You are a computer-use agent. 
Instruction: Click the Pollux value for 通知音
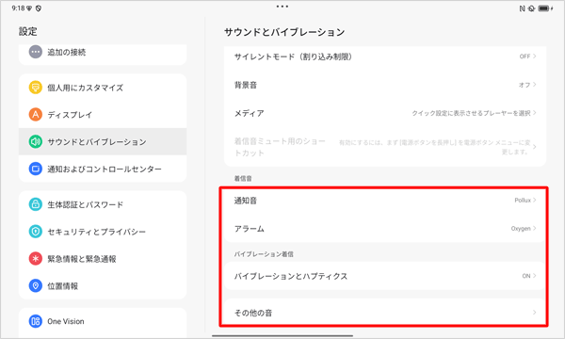[523, 200]
